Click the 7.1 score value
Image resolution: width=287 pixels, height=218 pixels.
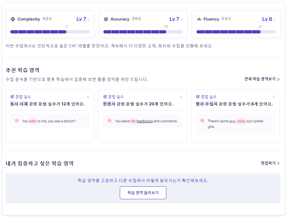pyautogui.click(x=67, y=27)
